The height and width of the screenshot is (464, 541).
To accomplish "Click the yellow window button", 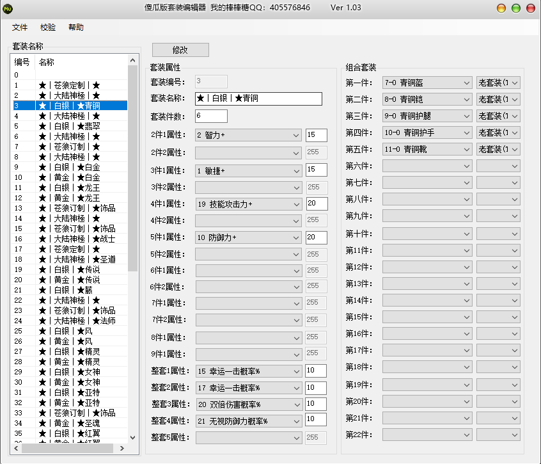I will pyautogui.click(x=502, y=8).
